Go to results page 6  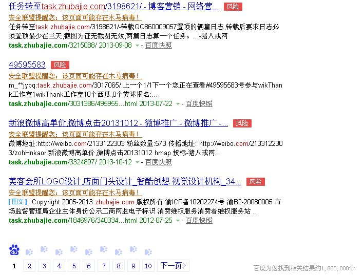pyautogui.click(x=89, y=266)
